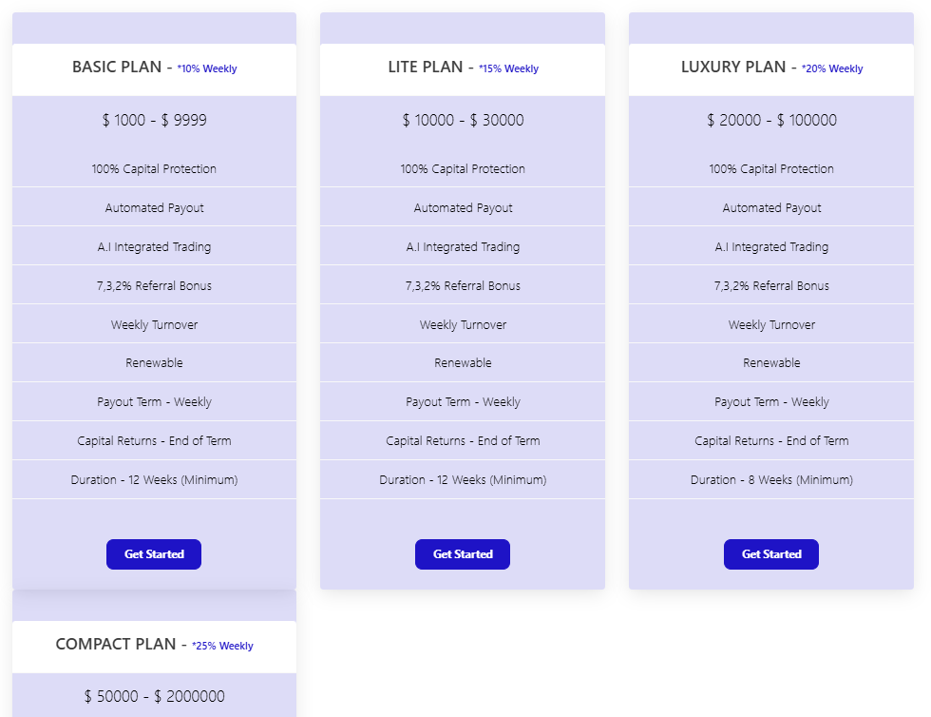This screenshot has width=931, height=717.
Task: Select the LITE PLAN heading
Action: coord(425,68)
